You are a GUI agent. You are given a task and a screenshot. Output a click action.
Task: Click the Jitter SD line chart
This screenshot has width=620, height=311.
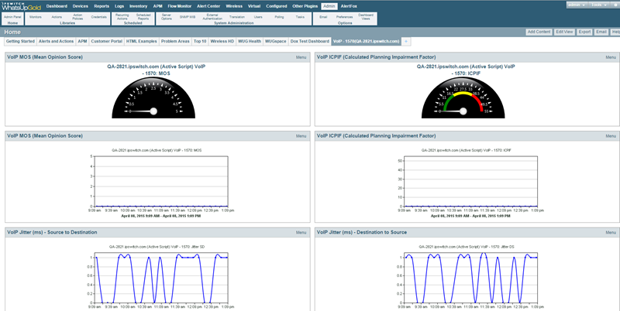[162, 279]
